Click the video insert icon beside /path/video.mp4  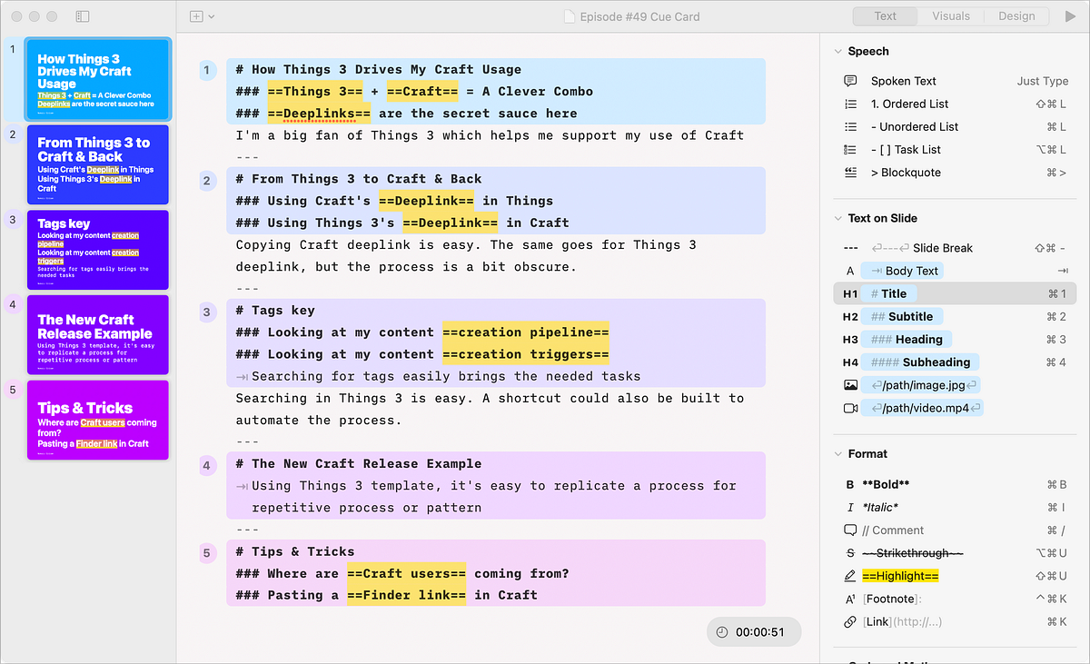pyautogui.click(x=850, y=407)
